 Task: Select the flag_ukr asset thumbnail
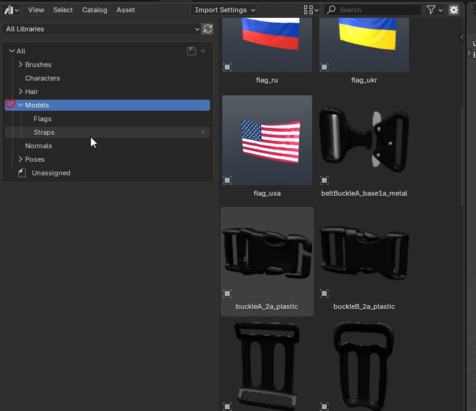click(x=364, y=45)
